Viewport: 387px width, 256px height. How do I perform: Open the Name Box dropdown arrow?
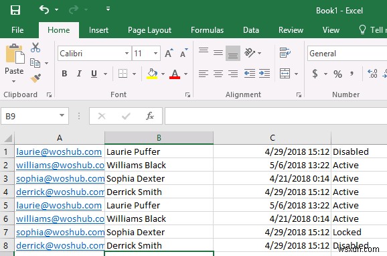(x=62, y=115)
